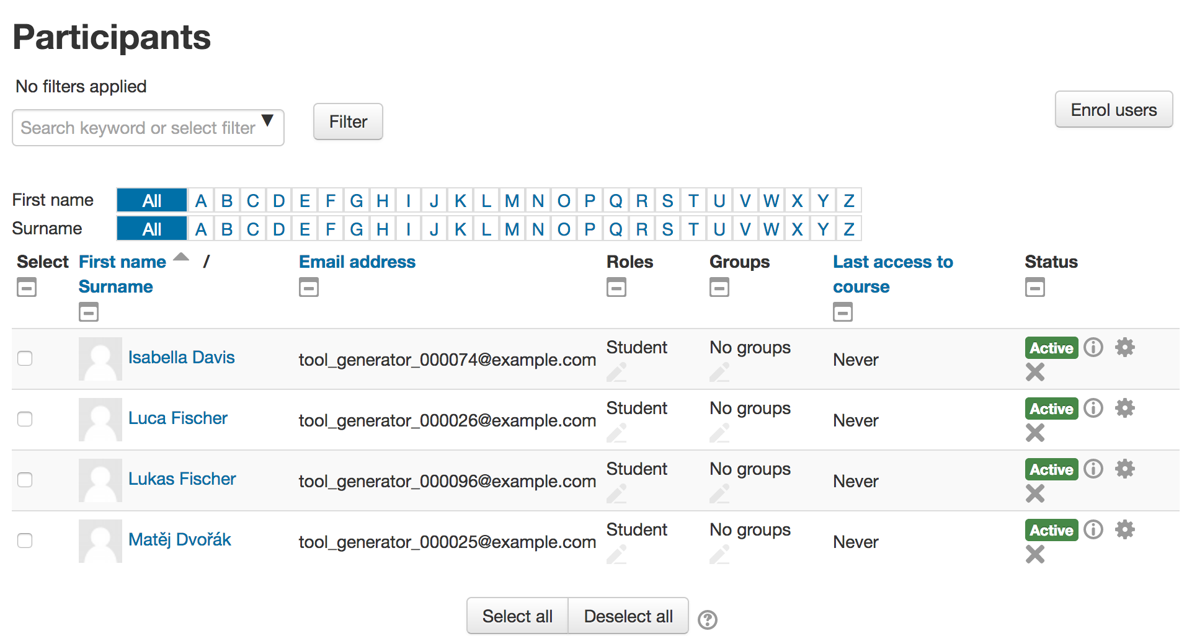Filter surname by letter F

(x=331, y=229)
